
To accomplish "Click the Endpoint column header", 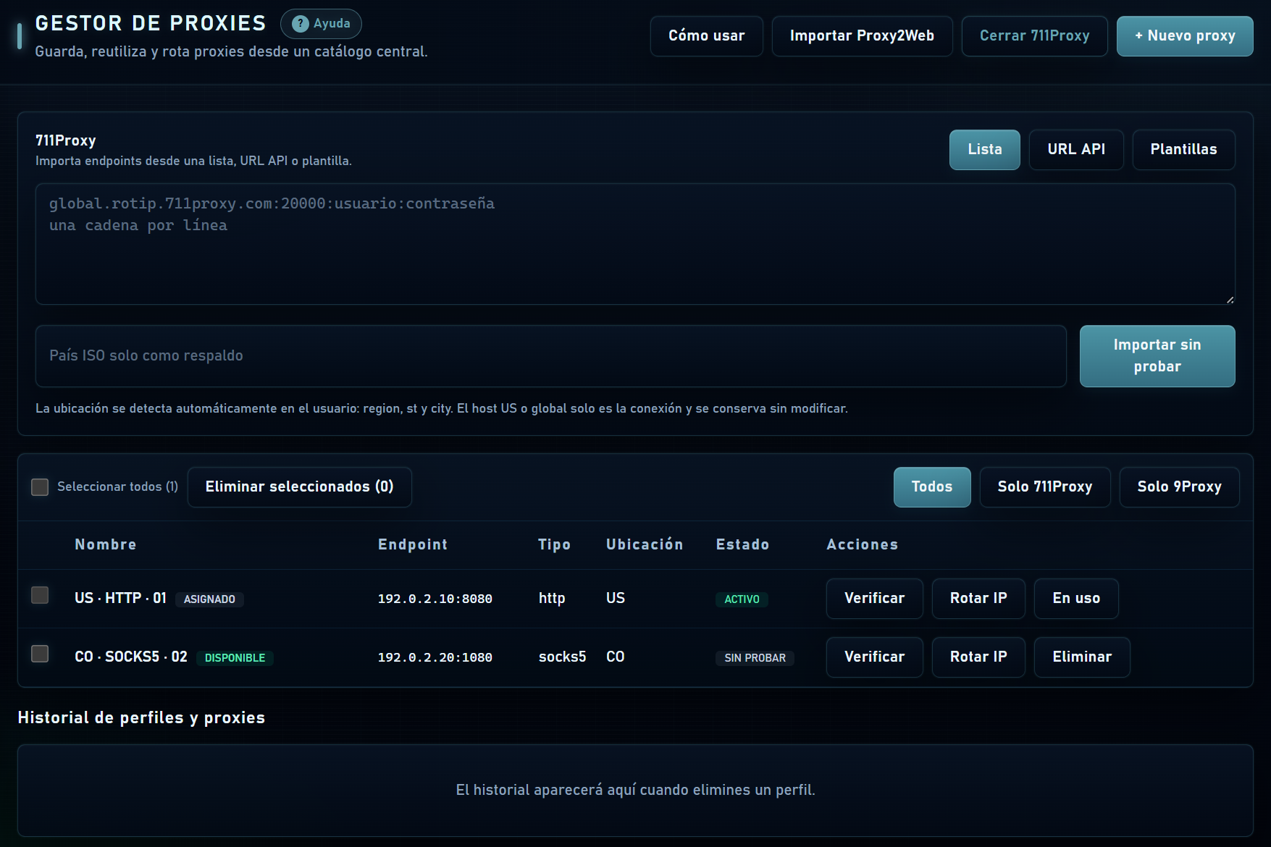I will point(413,544).
